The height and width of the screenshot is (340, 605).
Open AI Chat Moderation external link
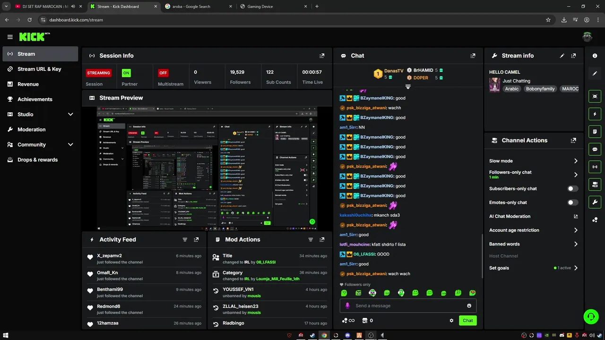pyautogui.click(x=576, y=216)
